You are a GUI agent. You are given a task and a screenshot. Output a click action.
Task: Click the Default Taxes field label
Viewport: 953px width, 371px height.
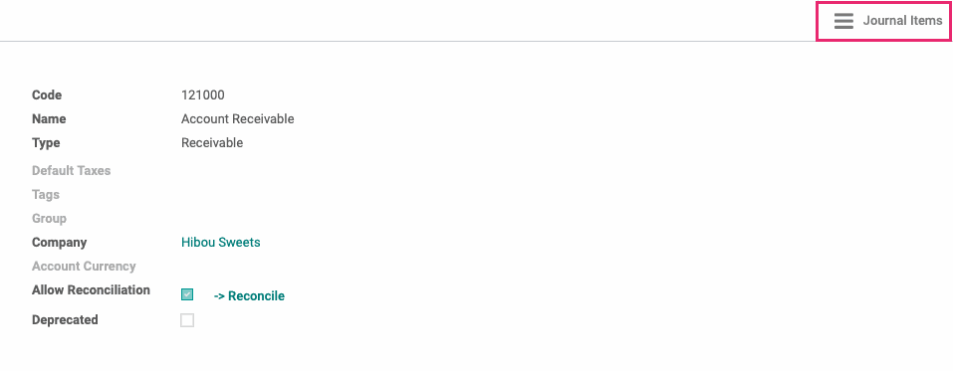(71, 171)
